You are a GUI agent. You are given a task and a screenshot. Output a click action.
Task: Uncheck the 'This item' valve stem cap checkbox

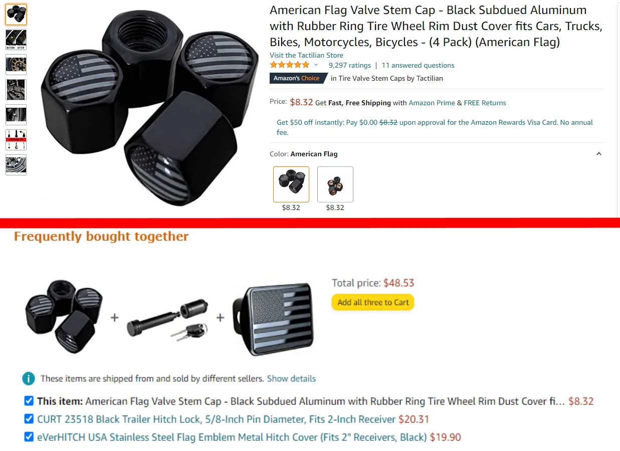click(29, 401)
